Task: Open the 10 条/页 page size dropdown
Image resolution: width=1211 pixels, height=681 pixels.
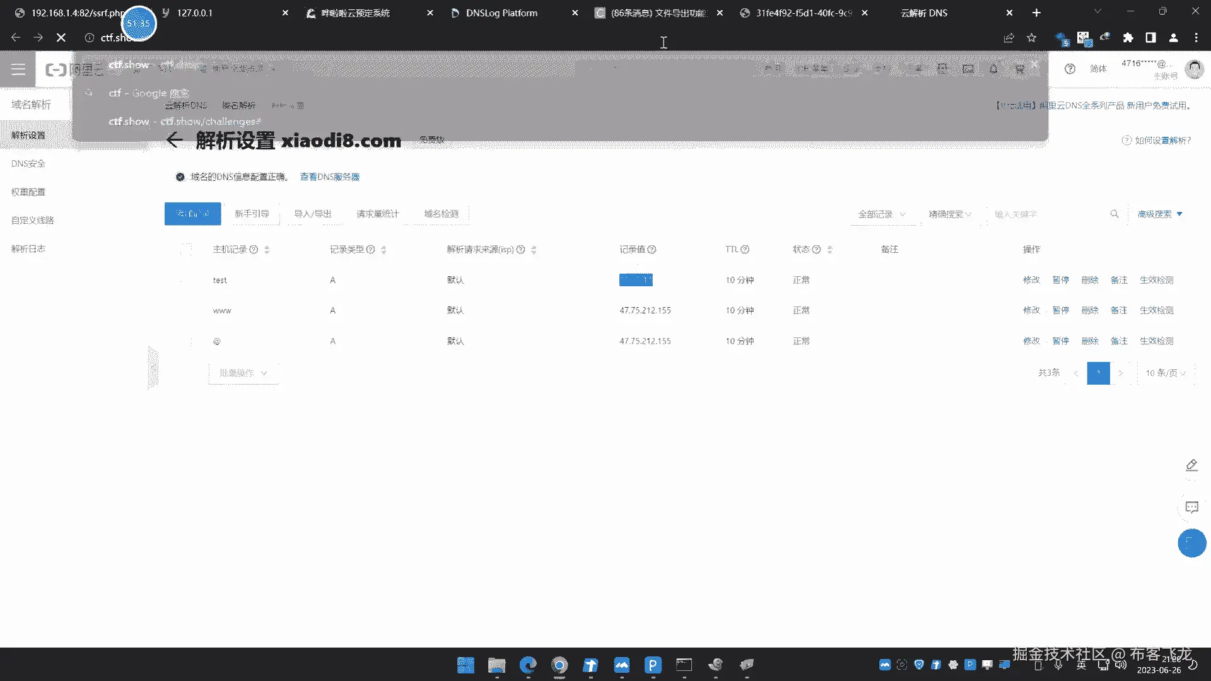Action: pos(1165,373)
